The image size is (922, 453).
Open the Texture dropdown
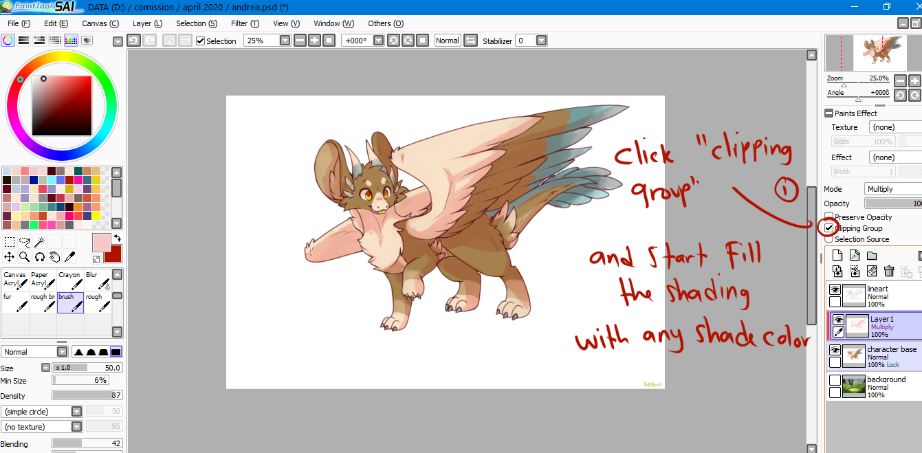(895, 127)
